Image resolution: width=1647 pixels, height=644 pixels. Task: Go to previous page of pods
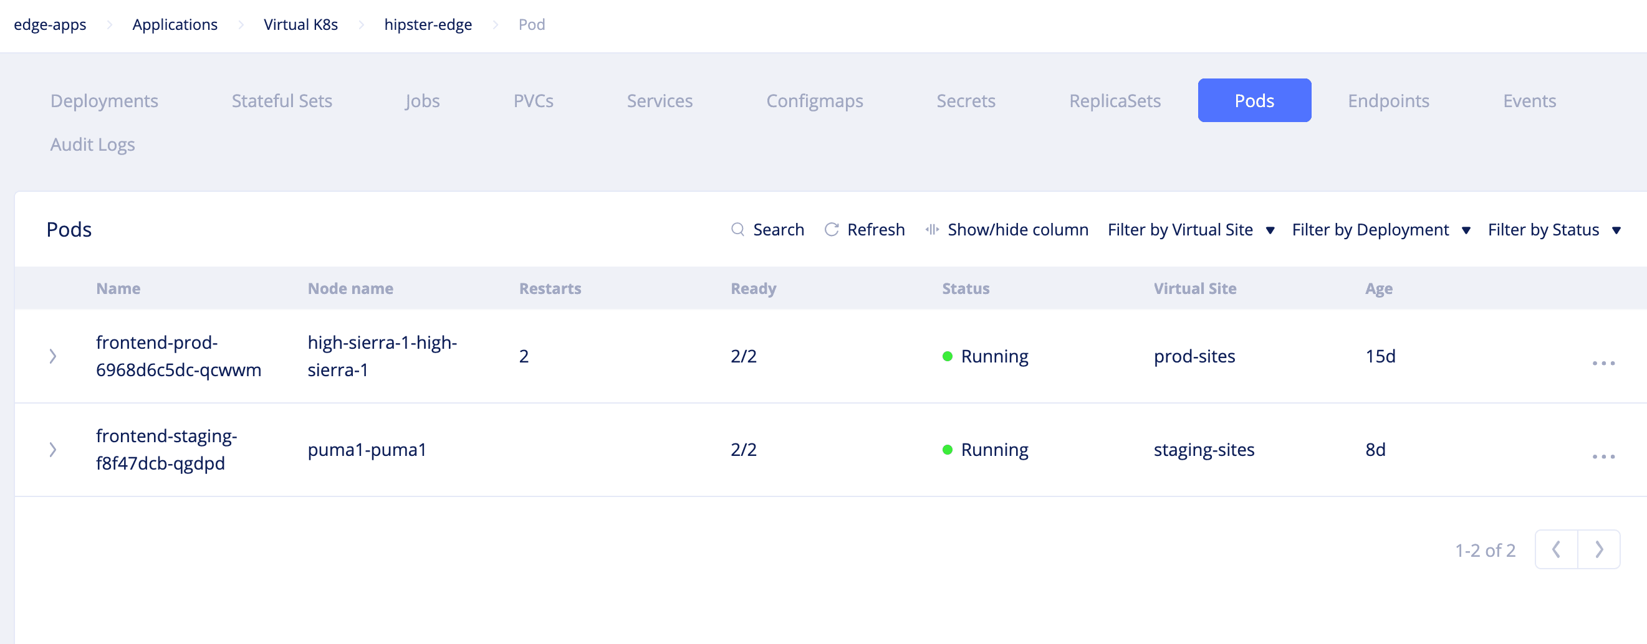[x=1556, y=549]
